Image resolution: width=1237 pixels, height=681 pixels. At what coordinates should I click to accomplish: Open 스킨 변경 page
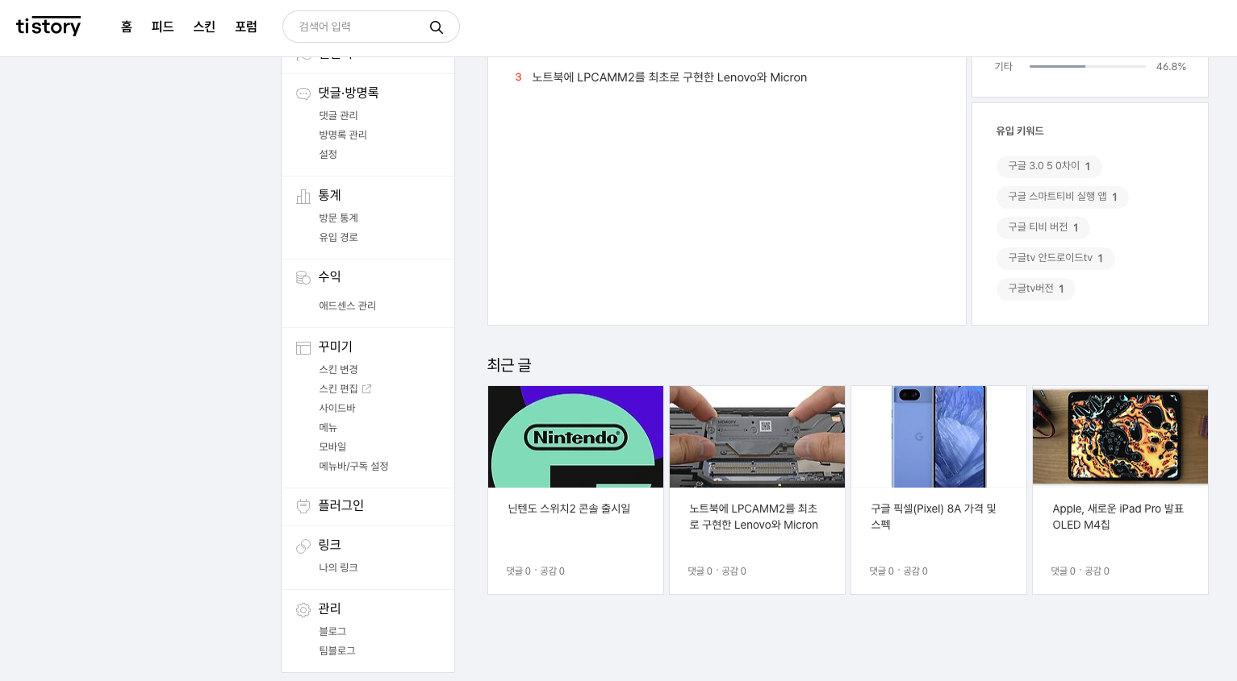click(x=338, y=369)
